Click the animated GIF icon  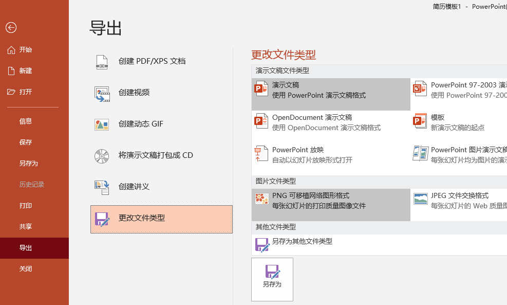102,124
